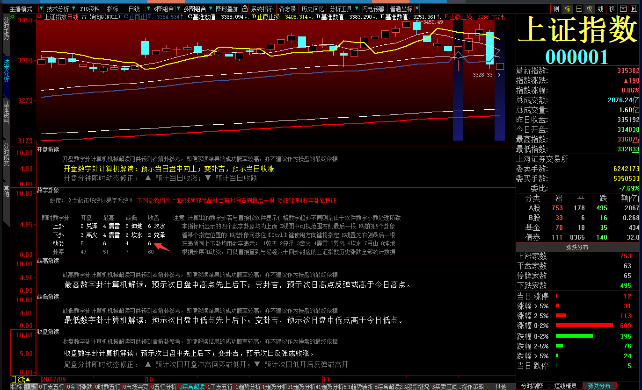The width and height of the screenshot is (642, 390).
Task: Toggle the 权 adjustment button
Action: pos(590,9)
